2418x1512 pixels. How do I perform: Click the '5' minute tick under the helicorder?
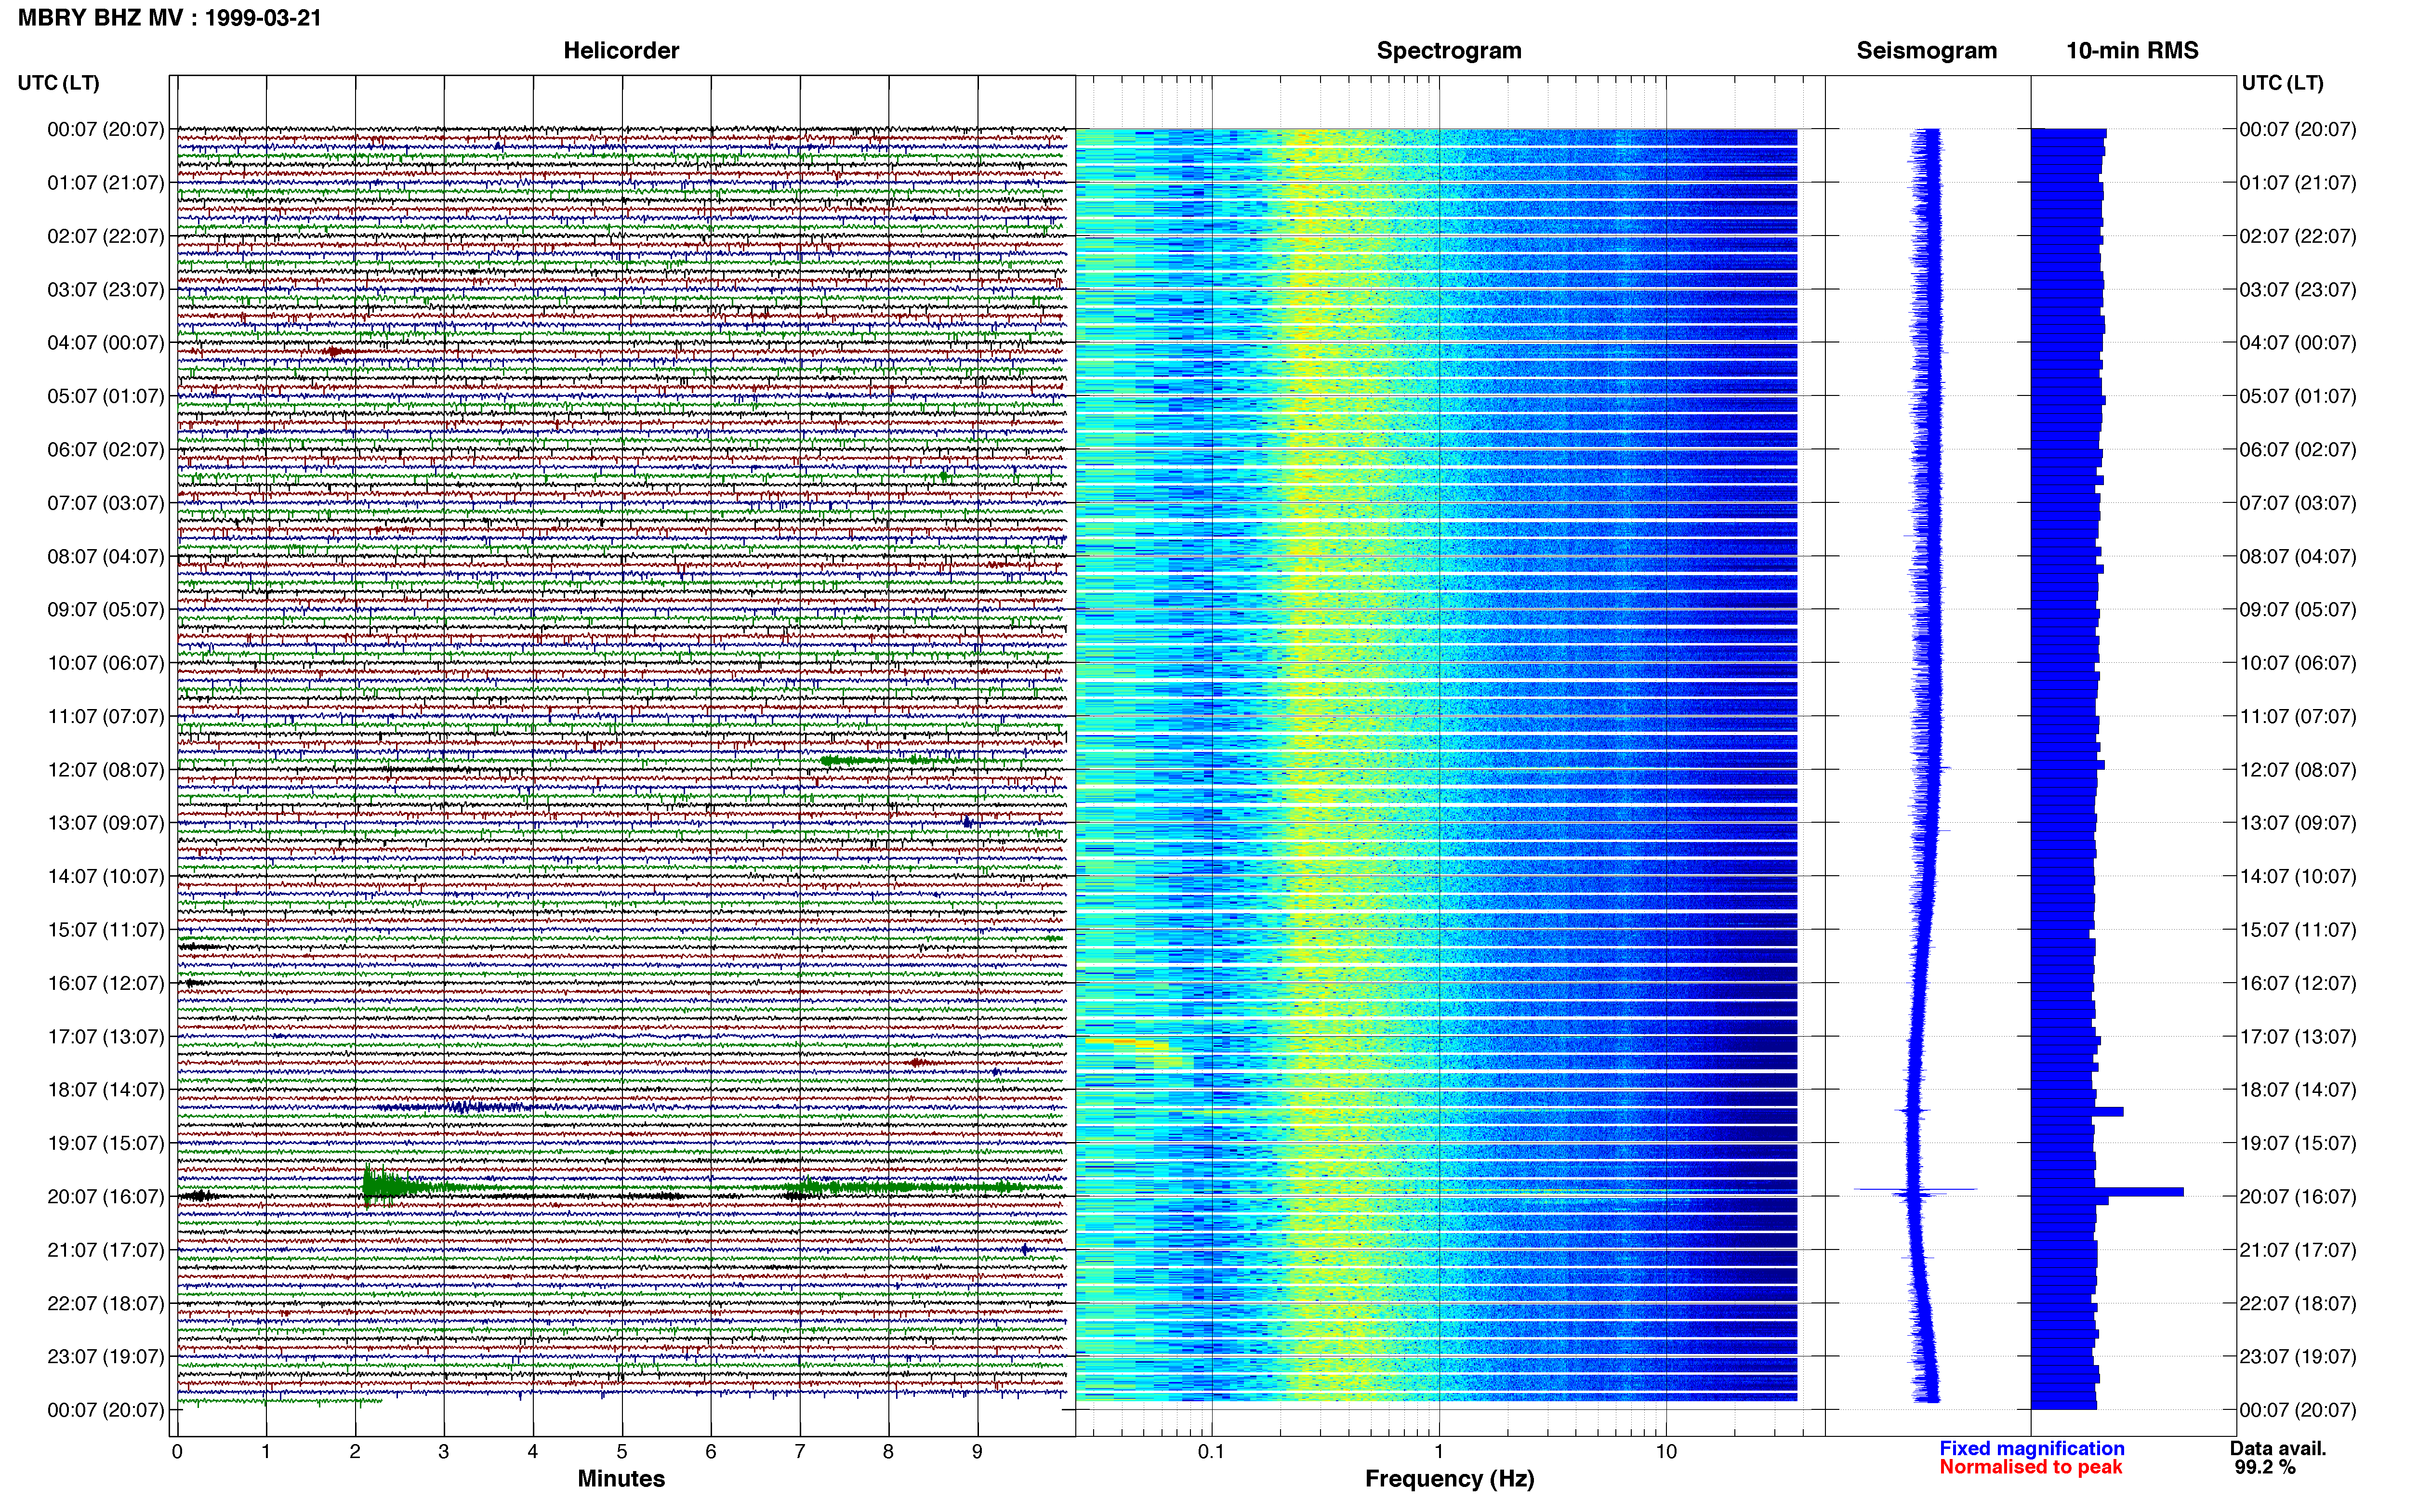(x=622, y=1452)
